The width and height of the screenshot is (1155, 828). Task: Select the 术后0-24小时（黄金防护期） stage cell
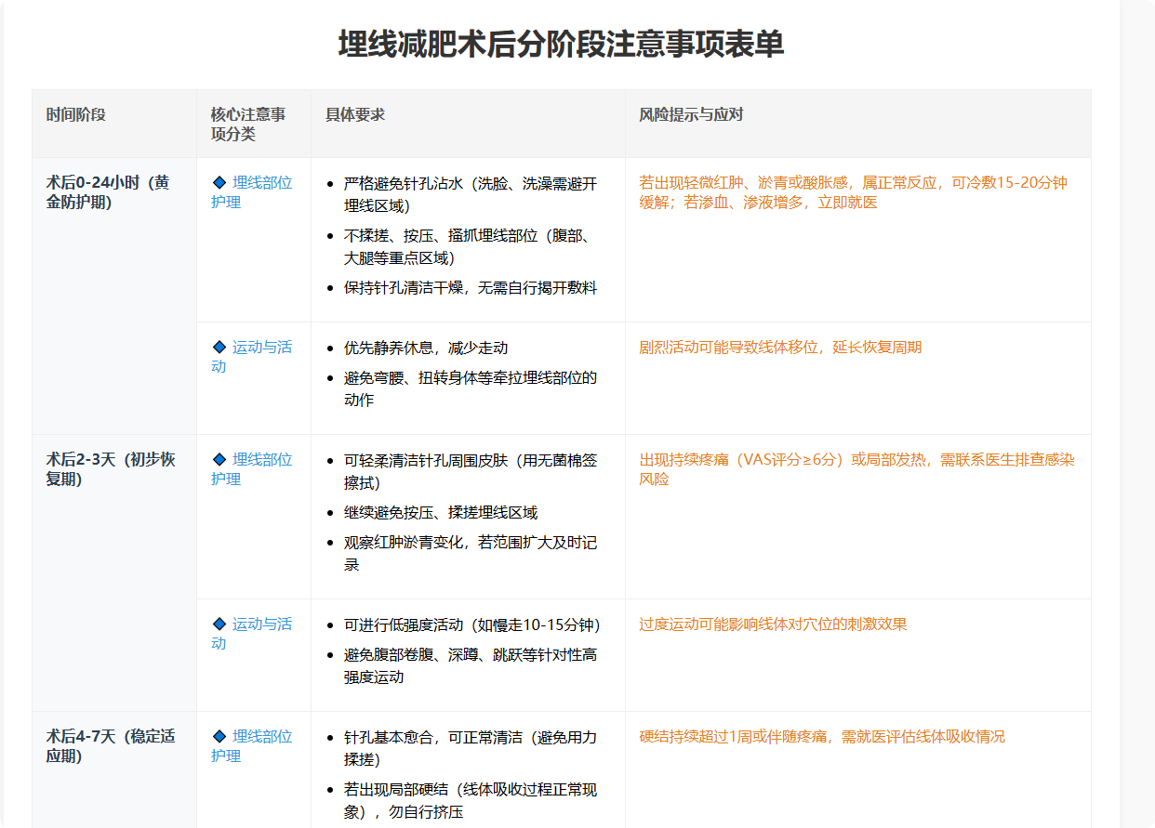[108, 191]
